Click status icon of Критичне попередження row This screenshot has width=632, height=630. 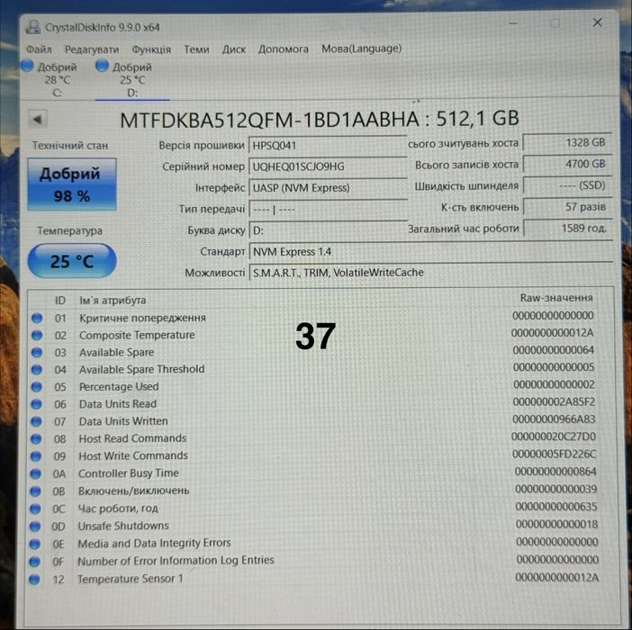coord(37,319)
